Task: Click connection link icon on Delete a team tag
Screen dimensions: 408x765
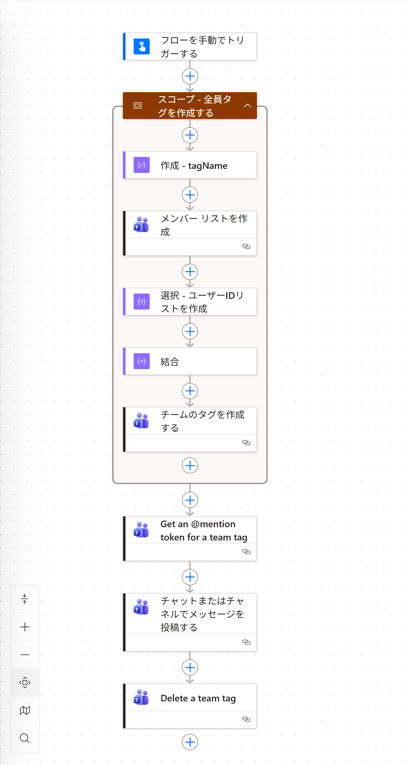Action: (x=246, y=719)
